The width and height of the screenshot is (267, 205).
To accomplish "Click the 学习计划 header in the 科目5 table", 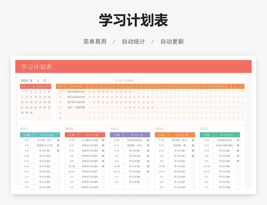I will (227, 135).
